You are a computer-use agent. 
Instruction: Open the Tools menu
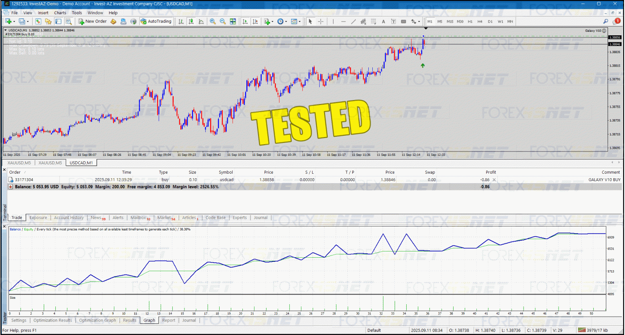[x=77, y=13]
